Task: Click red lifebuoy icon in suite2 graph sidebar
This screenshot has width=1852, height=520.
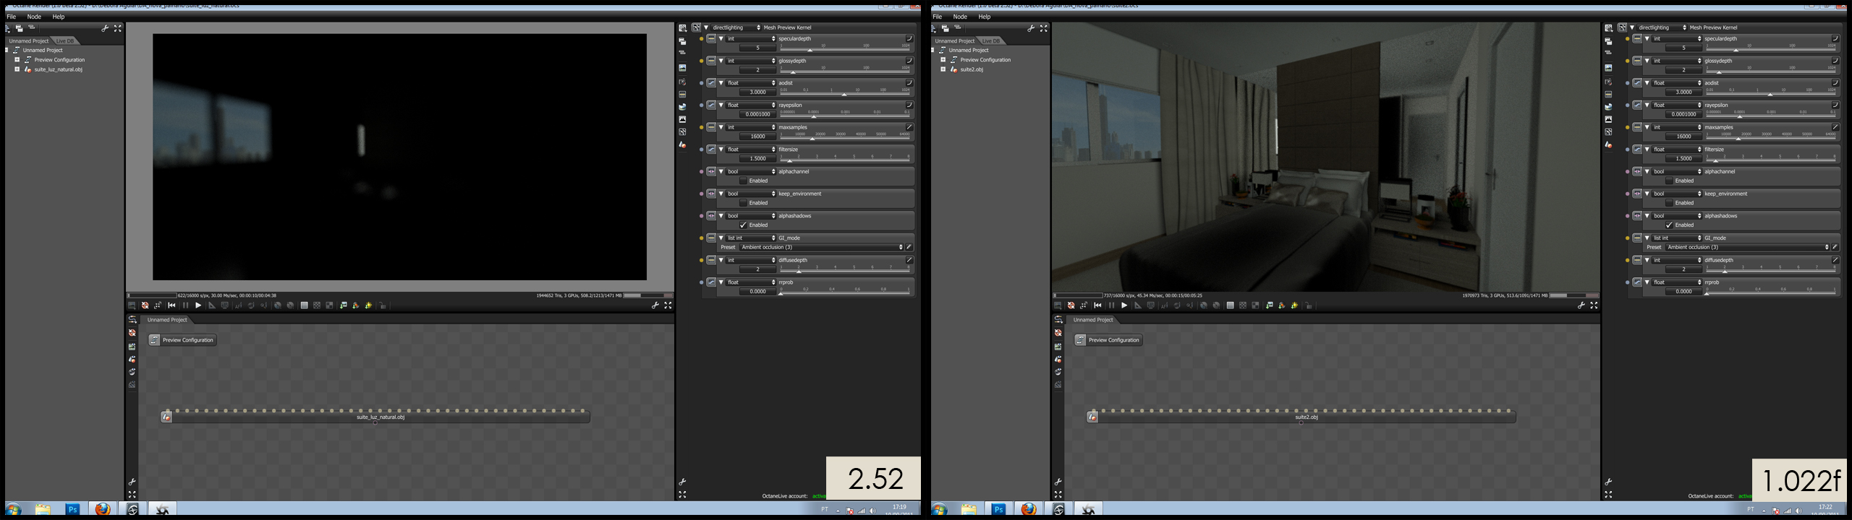Action: pos(1058,333)
